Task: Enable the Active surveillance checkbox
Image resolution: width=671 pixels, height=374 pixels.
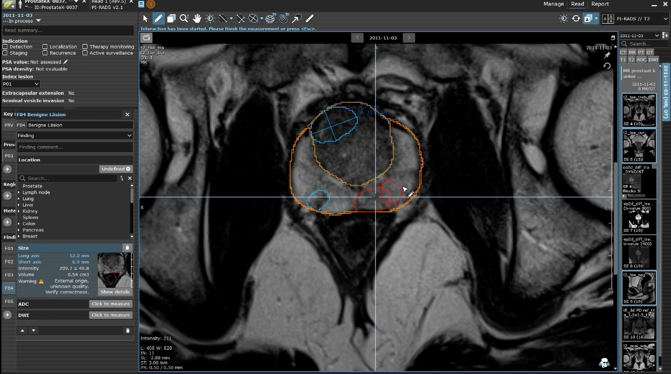Action: point(85,53)
